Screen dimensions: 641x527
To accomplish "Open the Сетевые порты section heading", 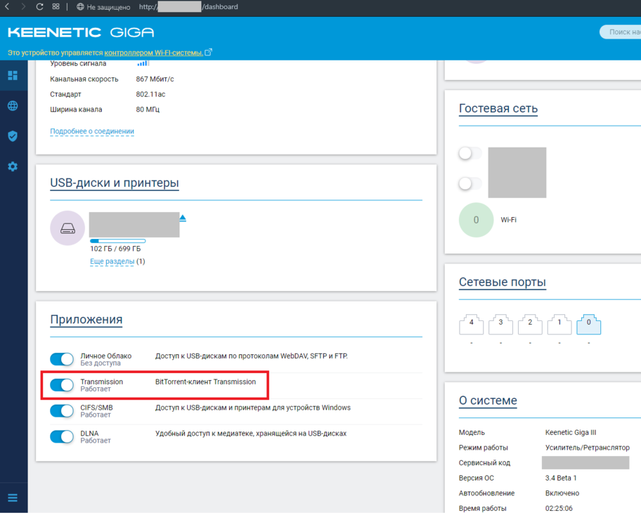I will 503,282.
